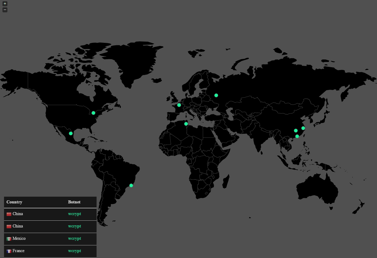Image resolution: width=377 pixels, height=258 pixels.
Task: Open the wcrypt link in France row
Action: coord(74,251)
